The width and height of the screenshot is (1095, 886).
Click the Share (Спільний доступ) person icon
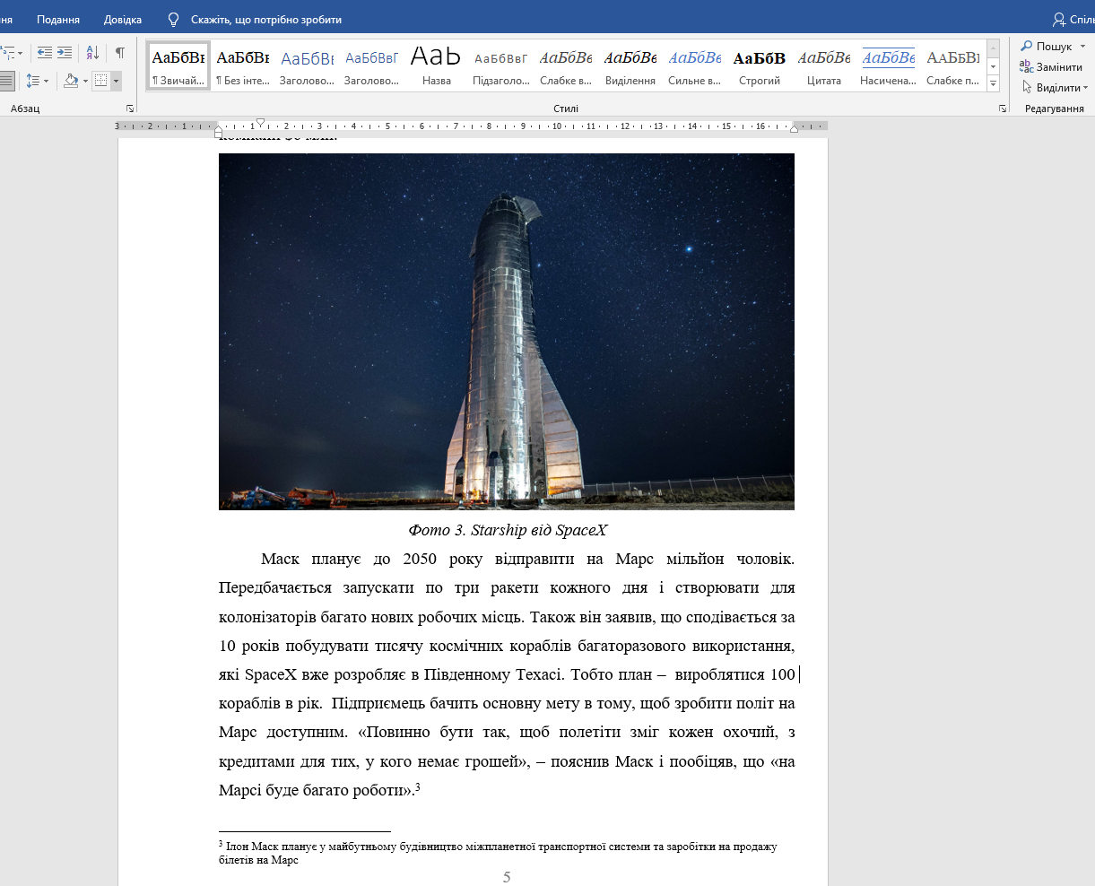[1059, 20]
